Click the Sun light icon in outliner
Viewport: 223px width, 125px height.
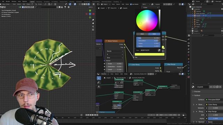[195, 22]
